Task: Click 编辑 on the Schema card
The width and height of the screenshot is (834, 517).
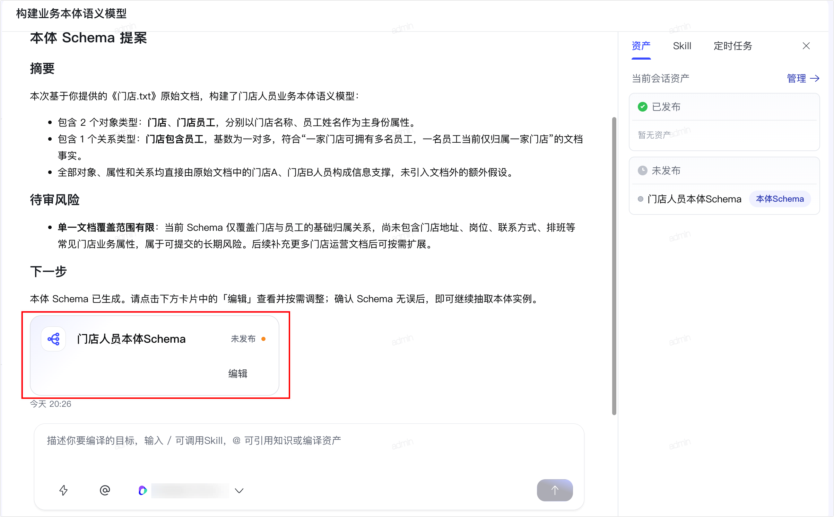Action: pyautogui.click(x=238, y=374)
